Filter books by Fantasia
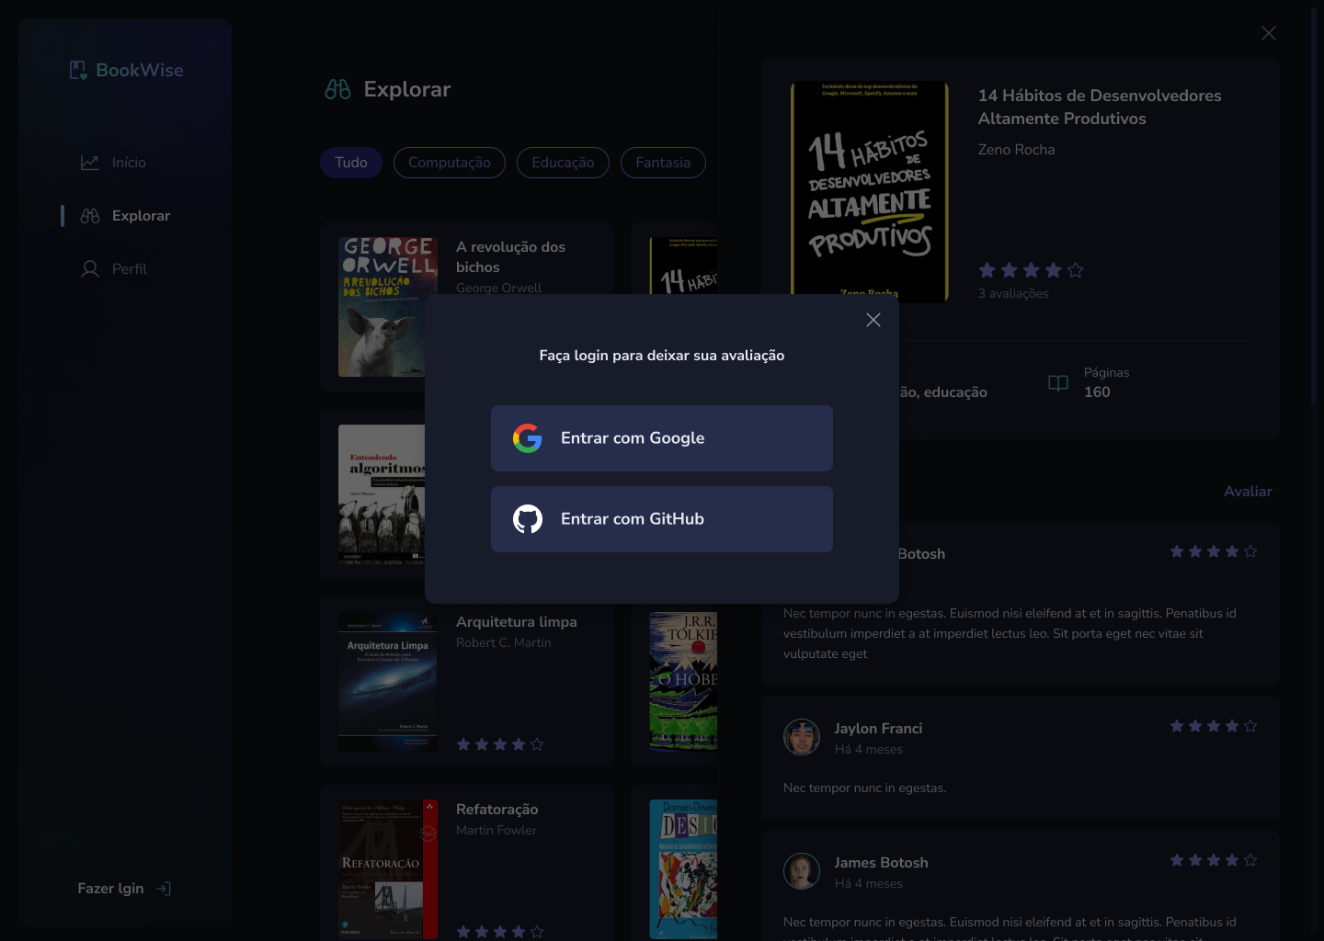This screenshot has height=941, width=1324. 663,163
